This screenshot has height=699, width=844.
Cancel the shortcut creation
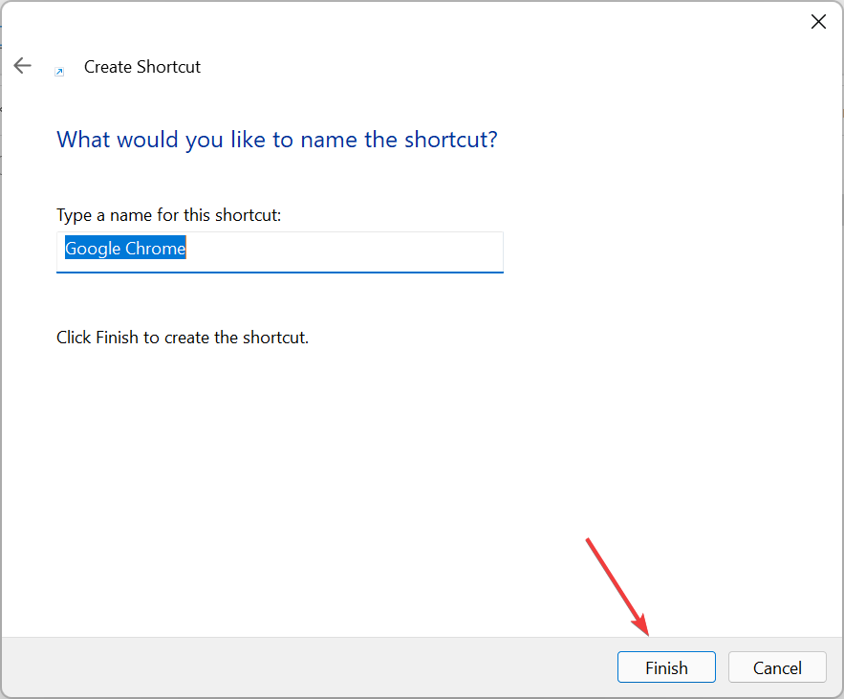click(777, 666)
